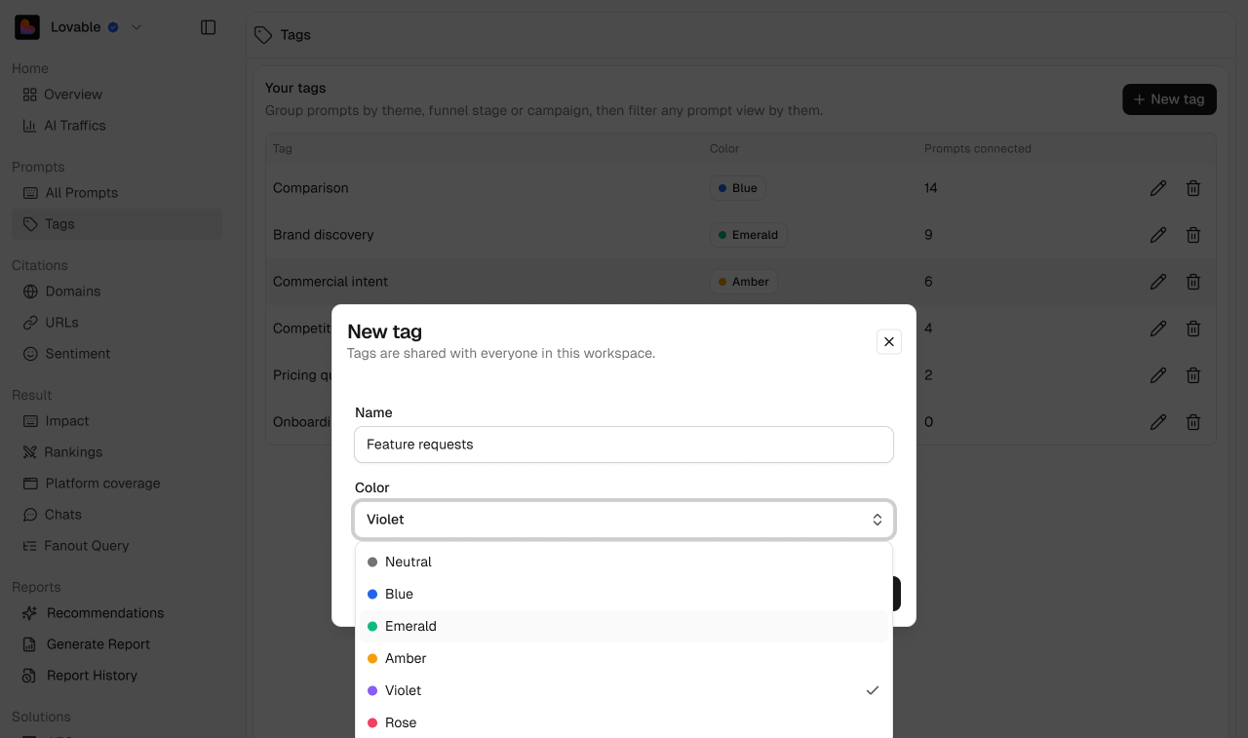Choose Amber color option
The height and width of the screenshot is (738, 1248).
click(624, 658)
